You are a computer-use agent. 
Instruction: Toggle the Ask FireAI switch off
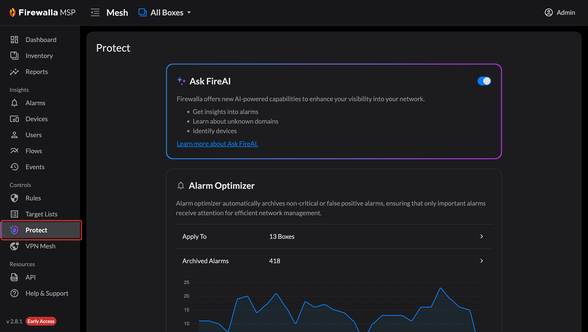pyautogui.click(x=484, y=81)
